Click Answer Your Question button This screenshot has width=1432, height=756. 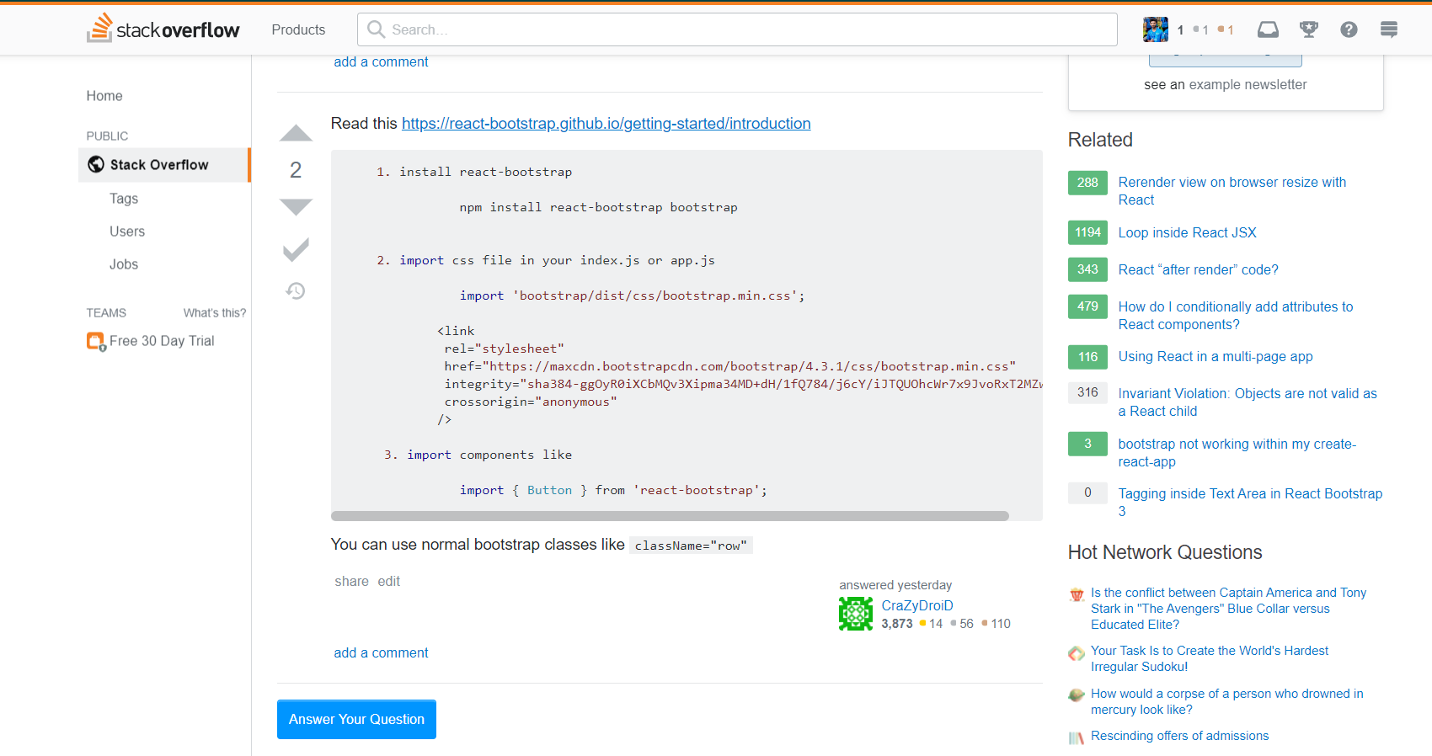tap(356, 719)
